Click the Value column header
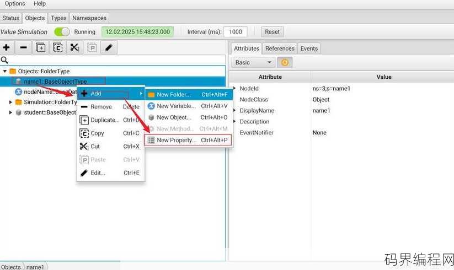The width and height of the screenshot is (454, 270). click(x=383, y=77)
